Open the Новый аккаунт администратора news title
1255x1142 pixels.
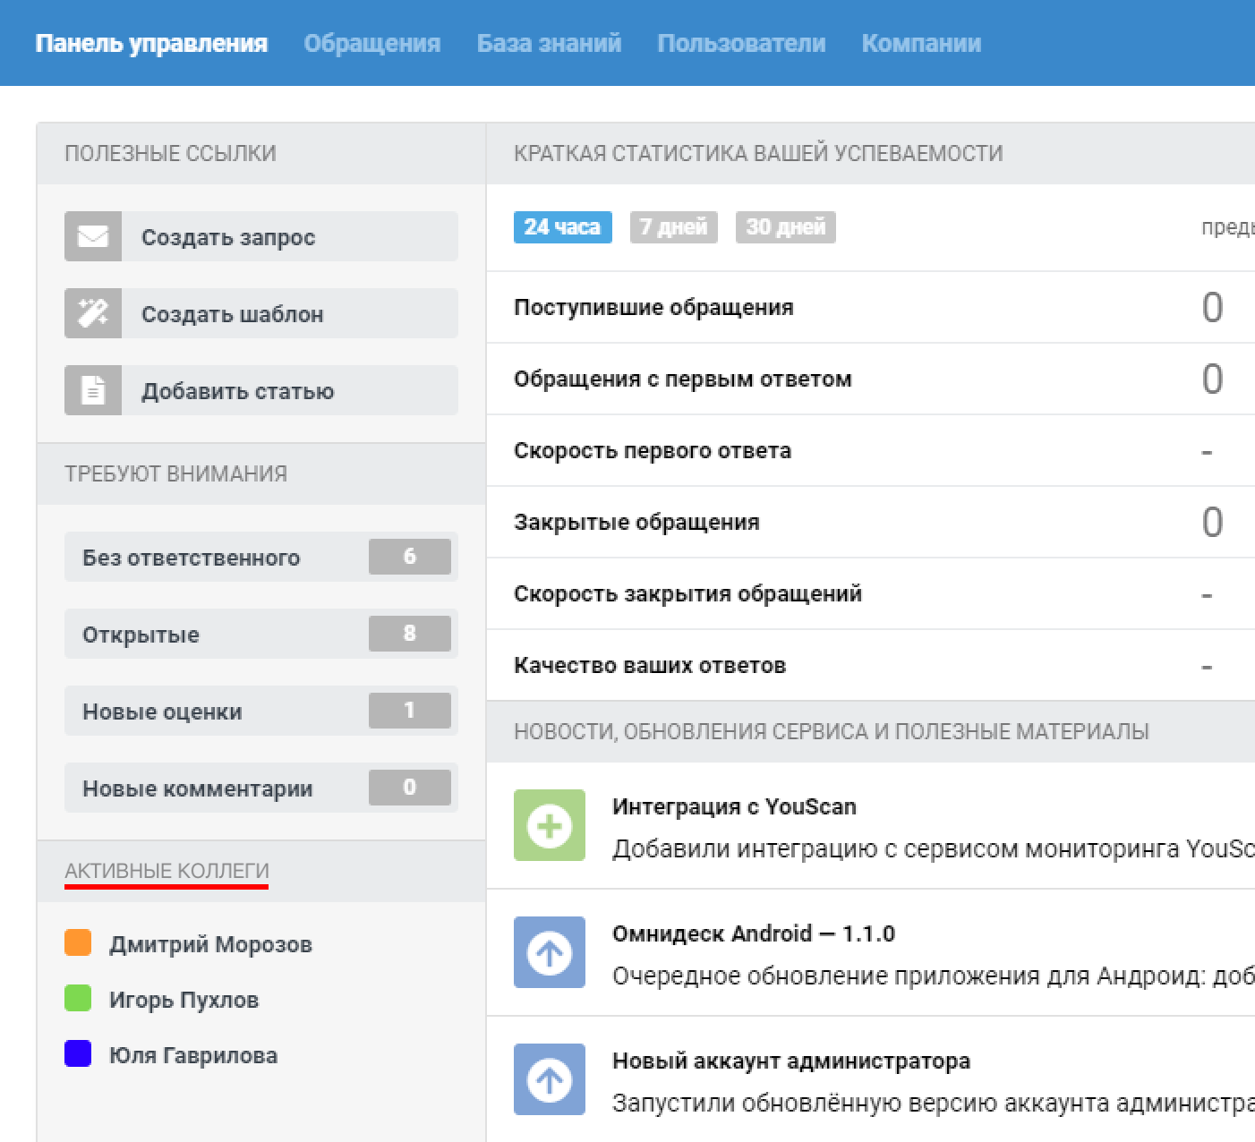(x=791, y=1061)
